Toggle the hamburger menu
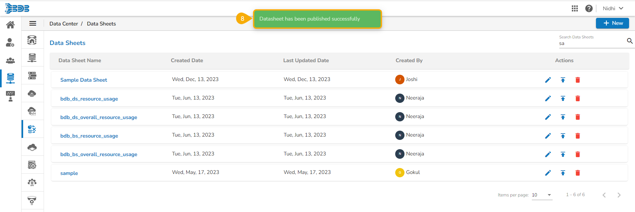This screenshot has width=635, height=212. 33,23
